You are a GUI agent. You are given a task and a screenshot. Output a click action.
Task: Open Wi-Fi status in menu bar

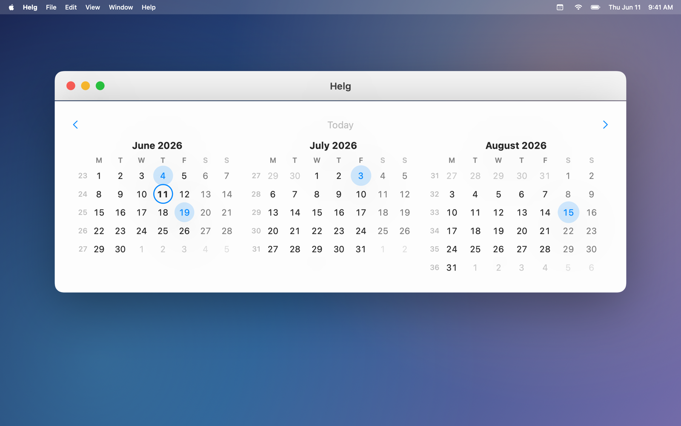(x=578, y=7)
